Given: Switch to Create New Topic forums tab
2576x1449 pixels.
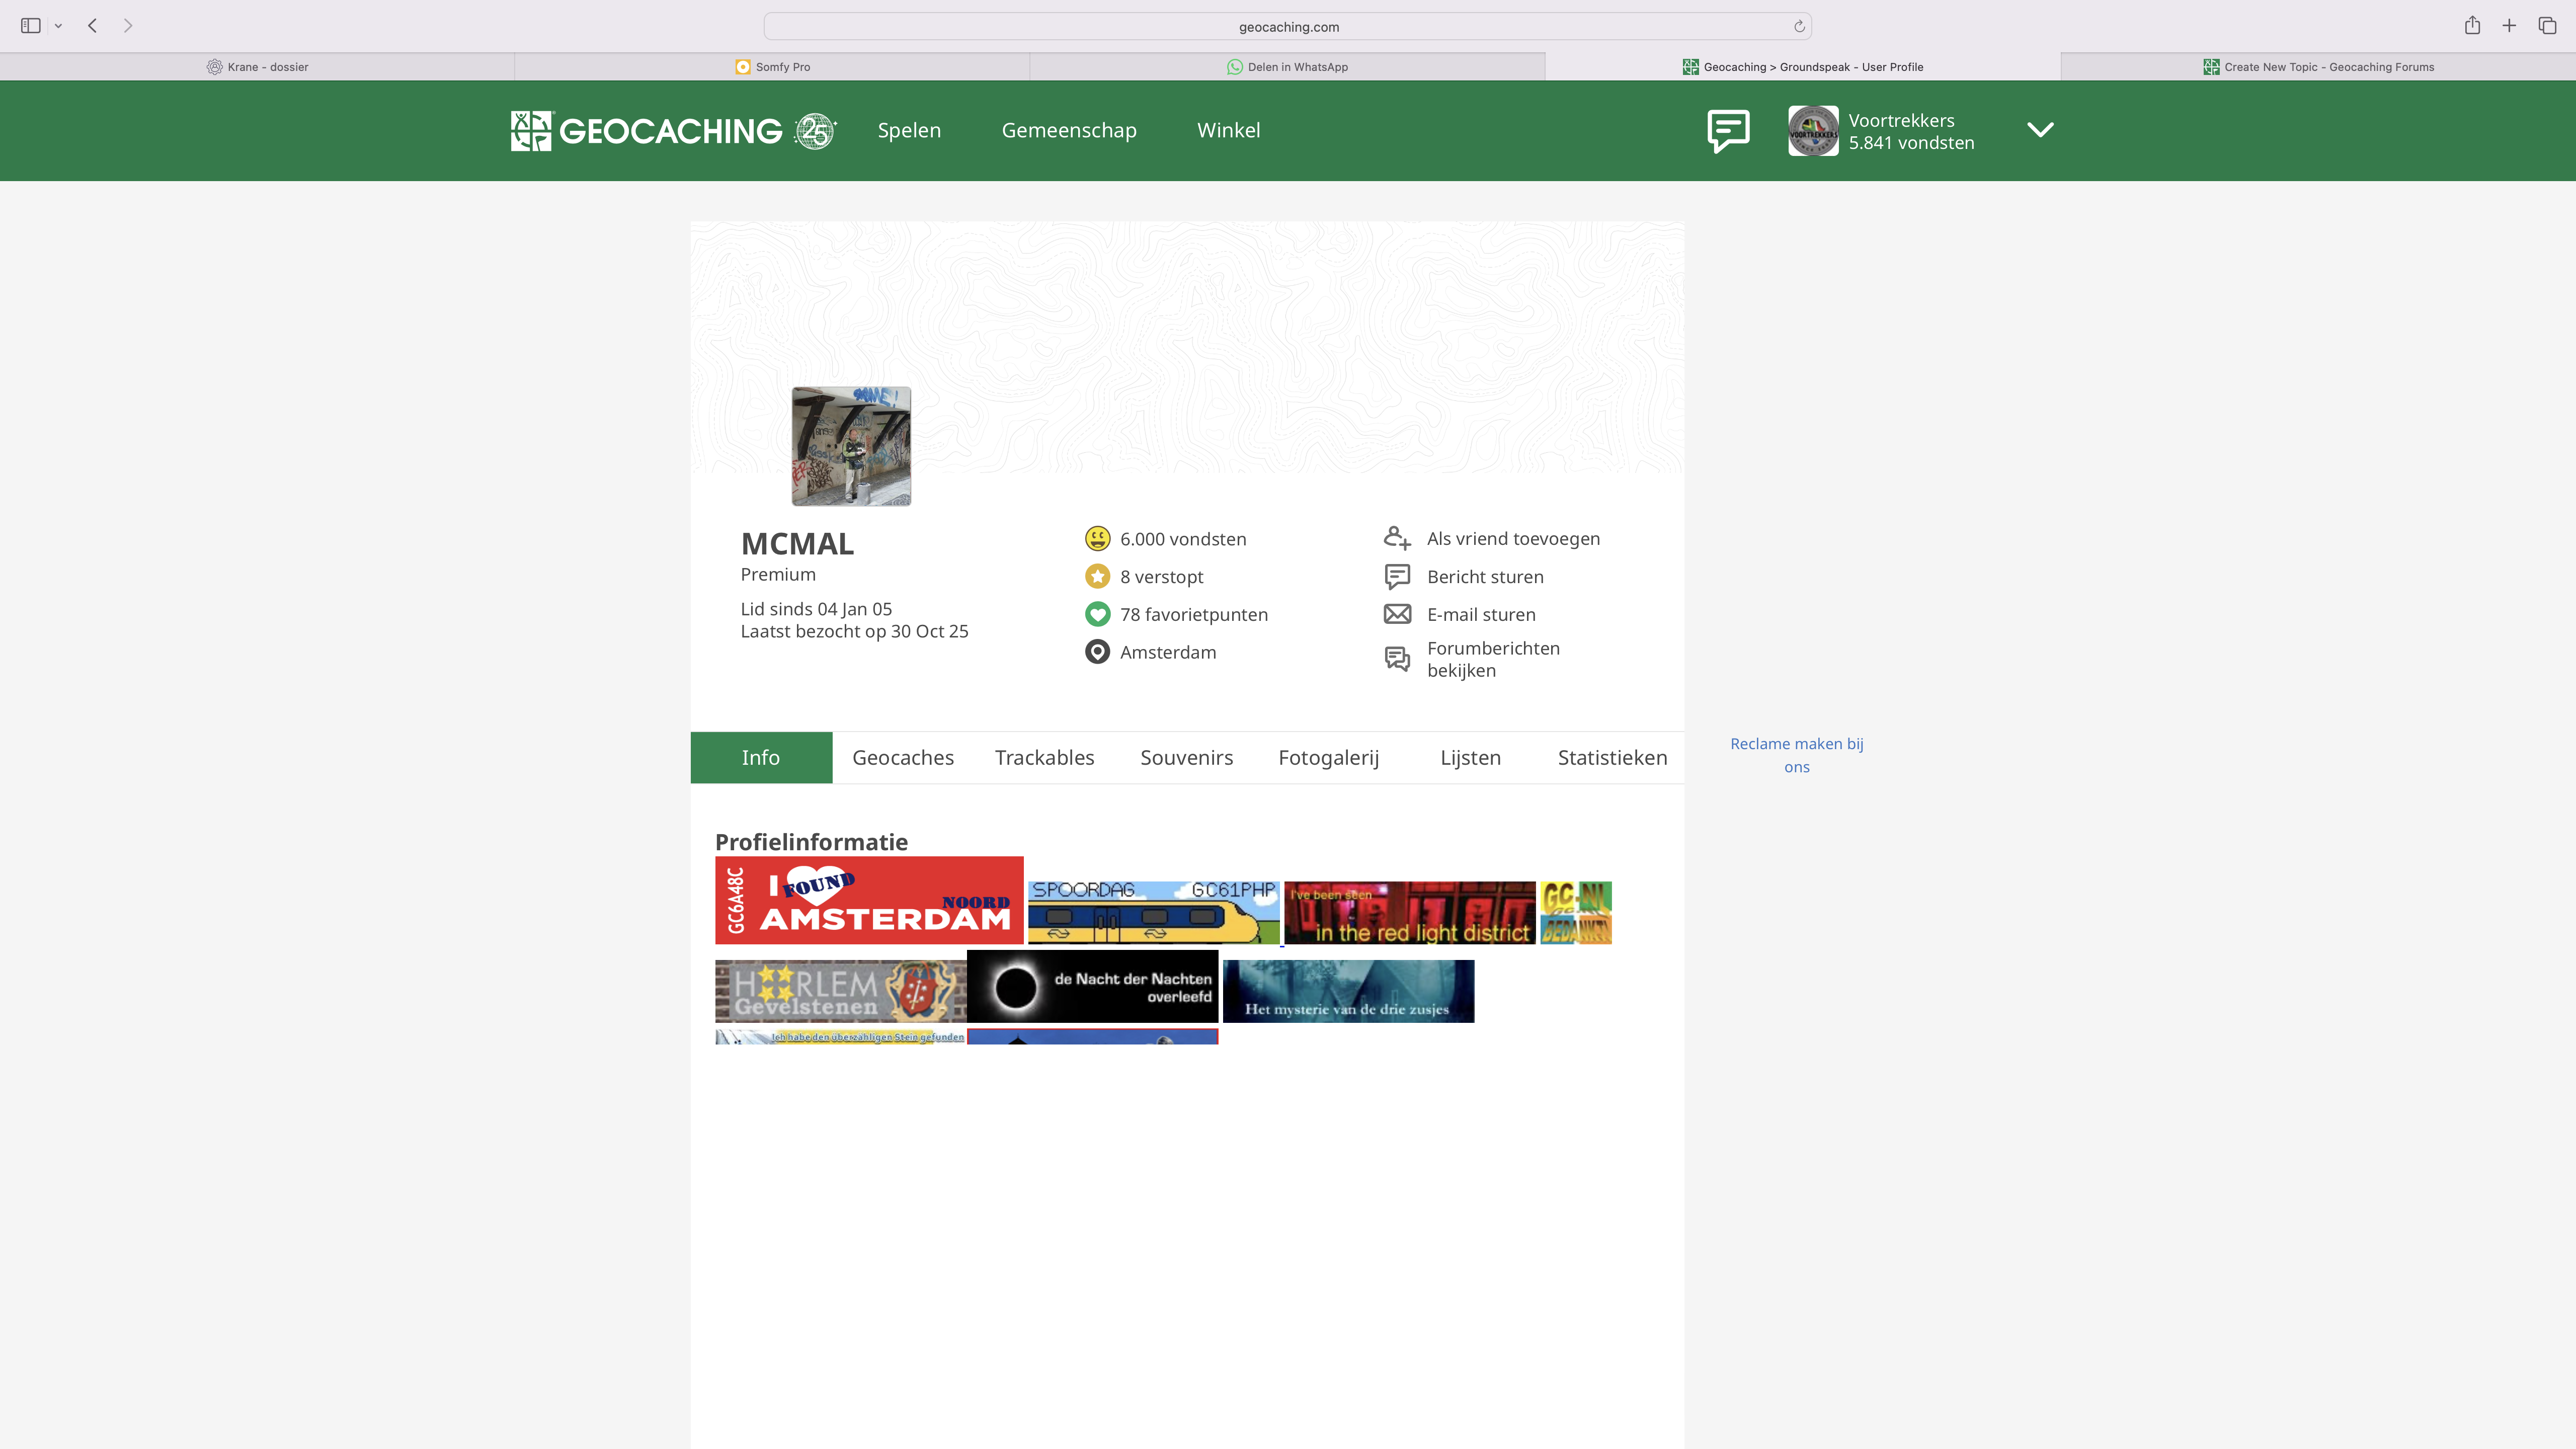Looking at the screenshot, I should click(2318, 67).
